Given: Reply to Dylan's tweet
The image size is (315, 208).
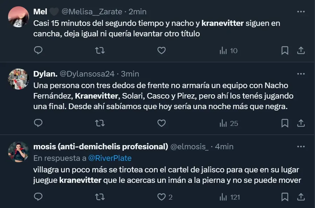Looking at the screenshot, I should pos(38,123).
